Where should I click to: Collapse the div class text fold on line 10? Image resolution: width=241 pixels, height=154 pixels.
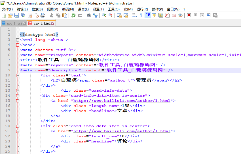tap(18, 75)
